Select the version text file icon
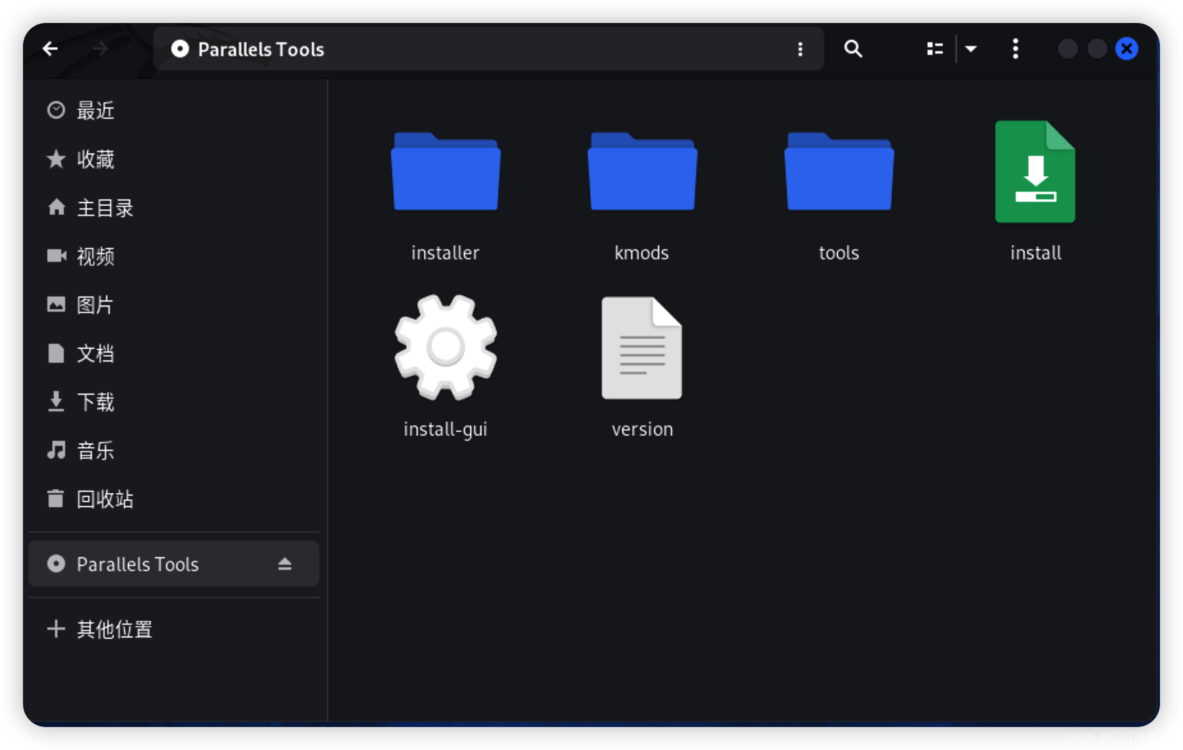The width and height of the screenshot is (1183, 750). 642,348
